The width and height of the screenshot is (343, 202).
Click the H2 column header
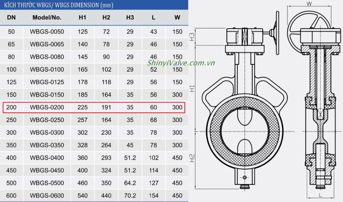[x=106, y=17]
